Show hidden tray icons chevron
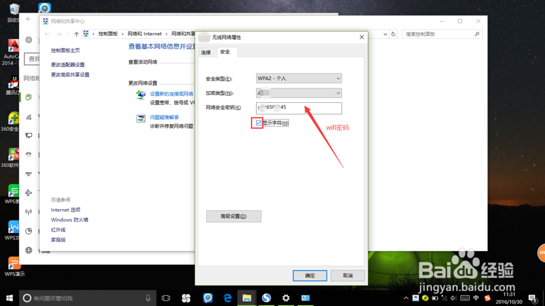The image size is (545, 306). tap(406, 298)
